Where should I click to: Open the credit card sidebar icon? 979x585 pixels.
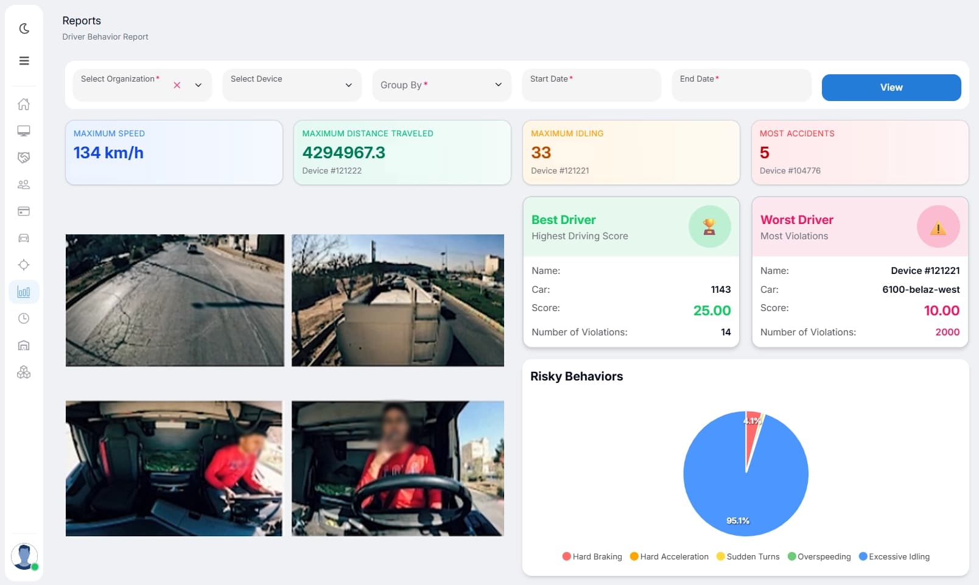tap(24, 211)
